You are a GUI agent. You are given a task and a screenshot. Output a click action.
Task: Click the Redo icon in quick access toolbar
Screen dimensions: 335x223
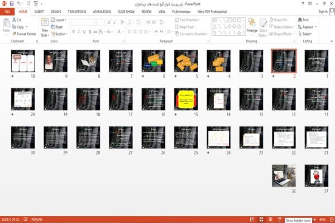point(28,4)
